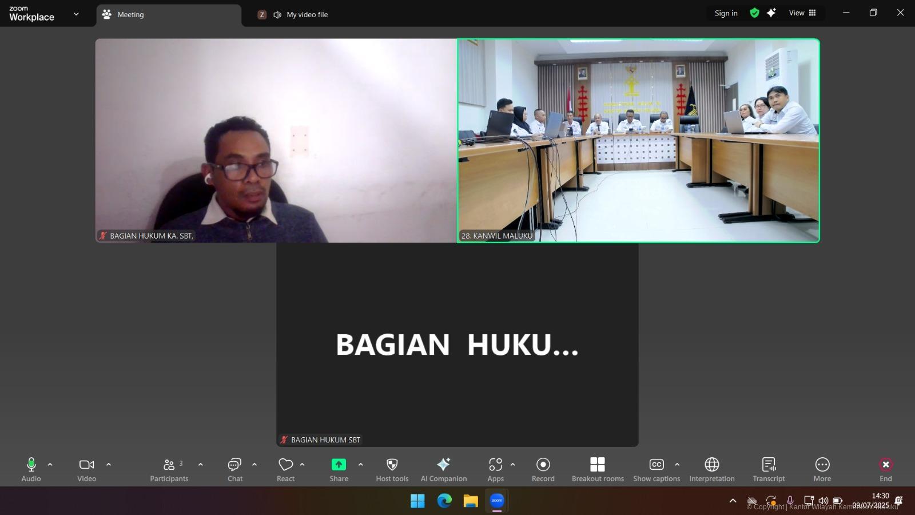Toggle Show captions
The width and height of the screenshot is (915, 515).
[x=656, y=465]
